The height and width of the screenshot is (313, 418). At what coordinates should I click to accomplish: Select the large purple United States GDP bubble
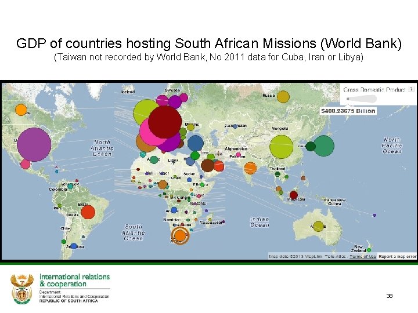tap(34, 144)
